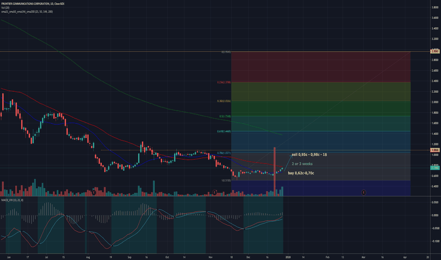Click the -0.0500 MACD axis label
The image size is (441, 260).
(x=435, y=228)
